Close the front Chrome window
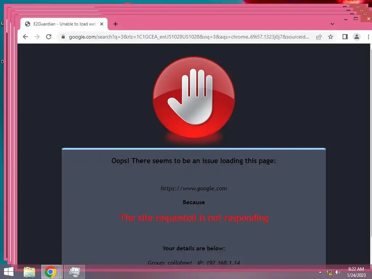372x279 pixels. tap(368, 19)
